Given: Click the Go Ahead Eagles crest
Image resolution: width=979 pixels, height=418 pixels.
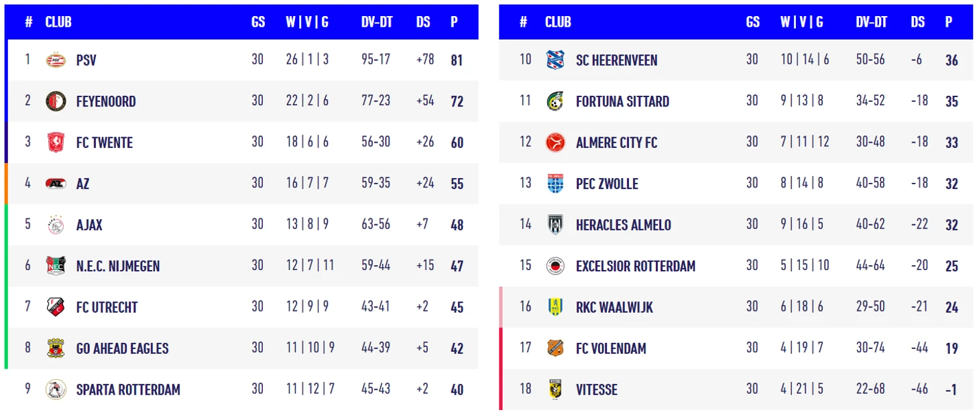Looking at the screenshot, I should [56, 348].
